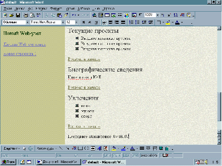The width and height of the screenshot is (222, 166).
Task: Expand the outside border dropdown arrow
Action: click(163, 22)
